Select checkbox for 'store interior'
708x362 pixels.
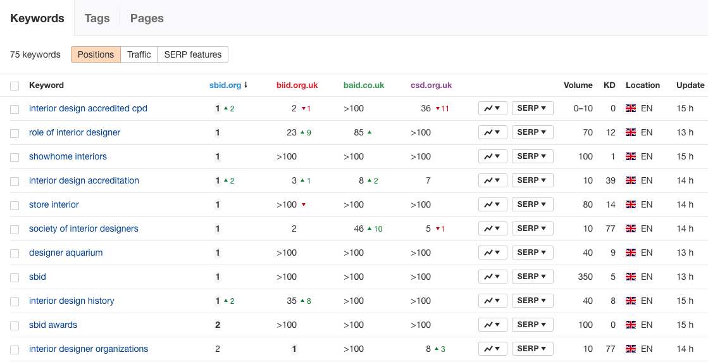click(x=15, y=206)
